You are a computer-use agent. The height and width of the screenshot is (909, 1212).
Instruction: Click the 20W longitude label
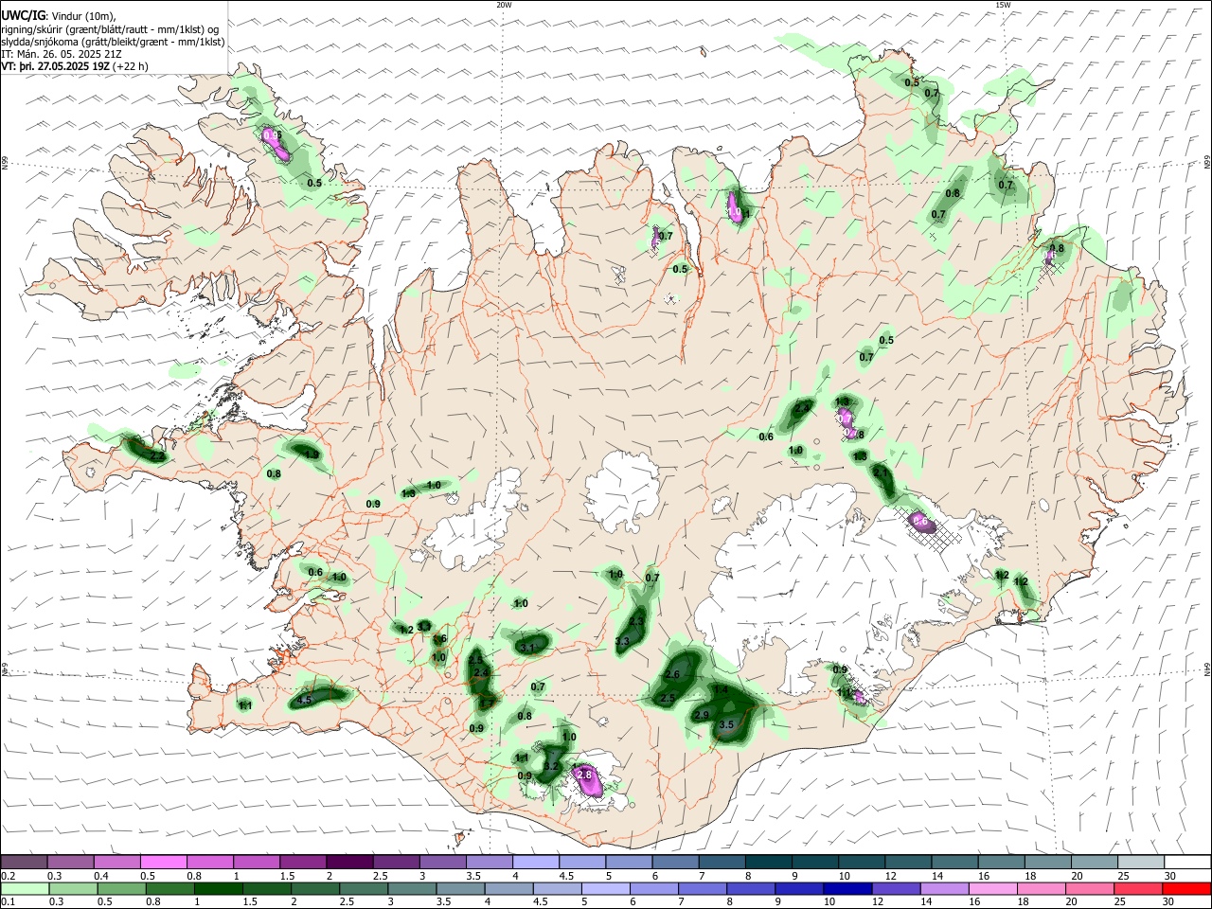504,5
